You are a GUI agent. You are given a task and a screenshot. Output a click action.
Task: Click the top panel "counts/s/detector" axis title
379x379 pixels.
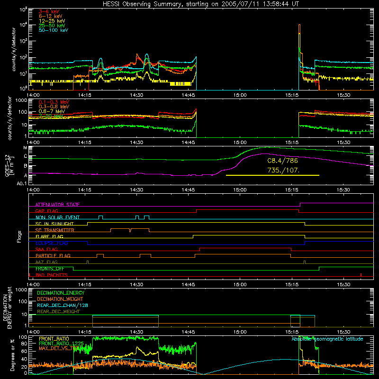coord(13,49)
